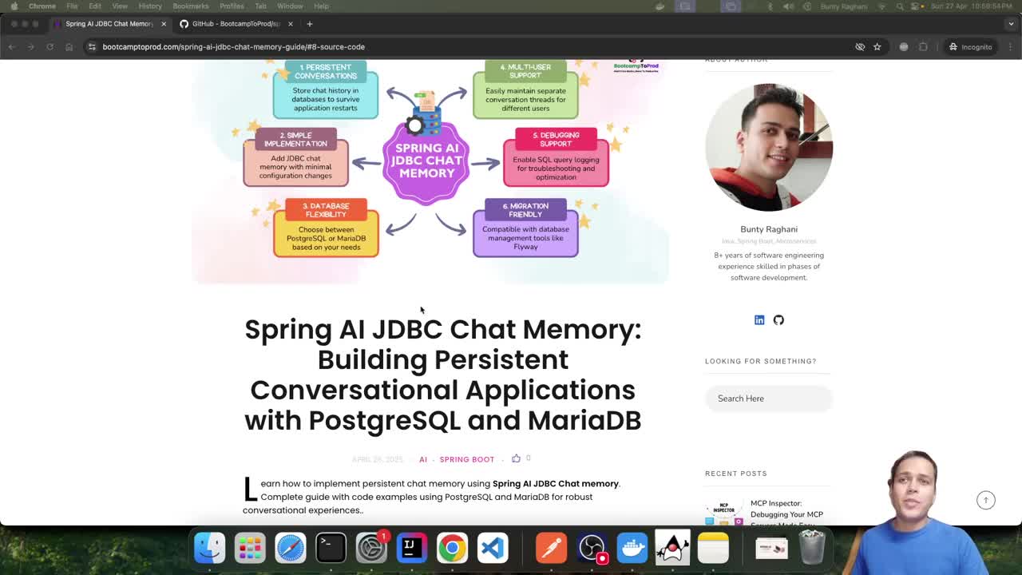Screen dimensions: 1022x575
Task: Open Finder from the Dock
Action: point(210,548)
